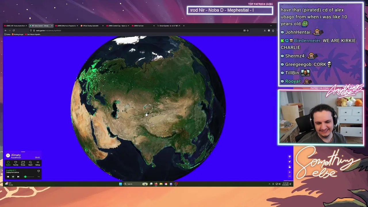Screen dimensions: 368x207
Task: Click the Windows taskbar Search box
Action: (136, 184)
